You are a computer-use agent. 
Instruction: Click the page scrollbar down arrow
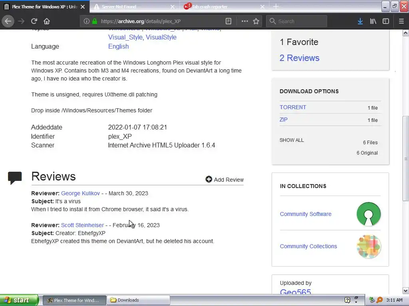point(406,290)
